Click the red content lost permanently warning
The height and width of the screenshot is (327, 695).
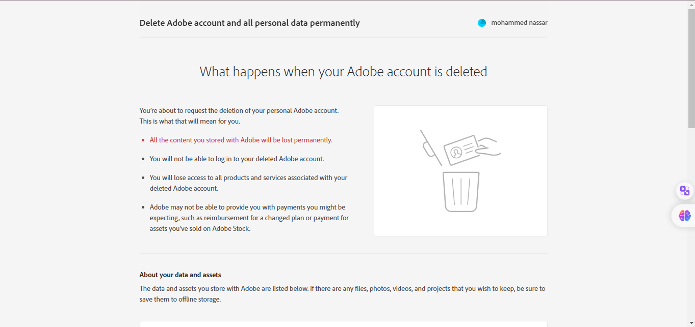coord(241,140)
